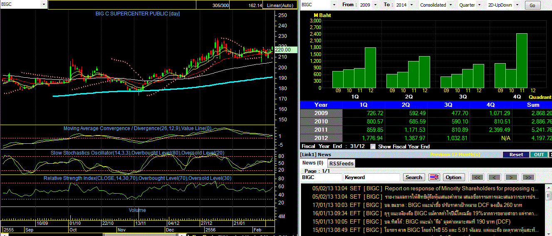
Task: Click the OUT button
Action: pyautogui.click(x=539, y=154)
